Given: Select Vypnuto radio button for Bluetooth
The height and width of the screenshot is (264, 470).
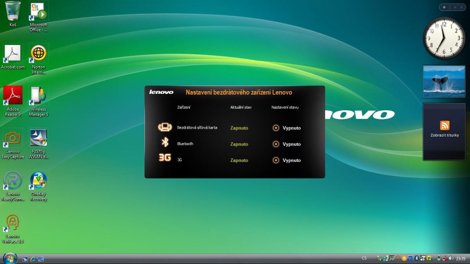Looking at the screenshot, I should coord(276,144).
